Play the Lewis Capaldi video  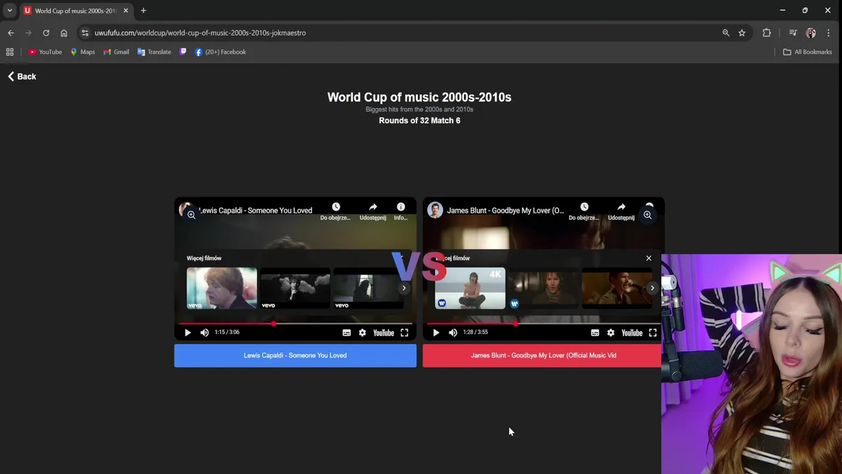(187, 332)
